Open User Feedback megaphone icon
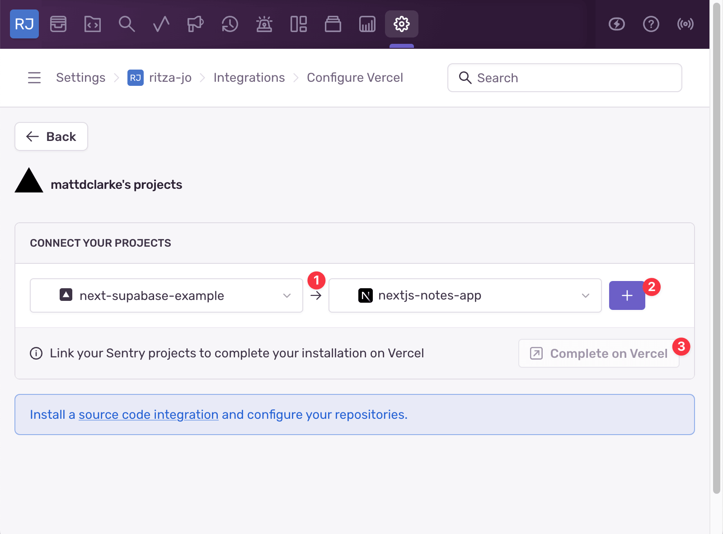 pos(196,24)
